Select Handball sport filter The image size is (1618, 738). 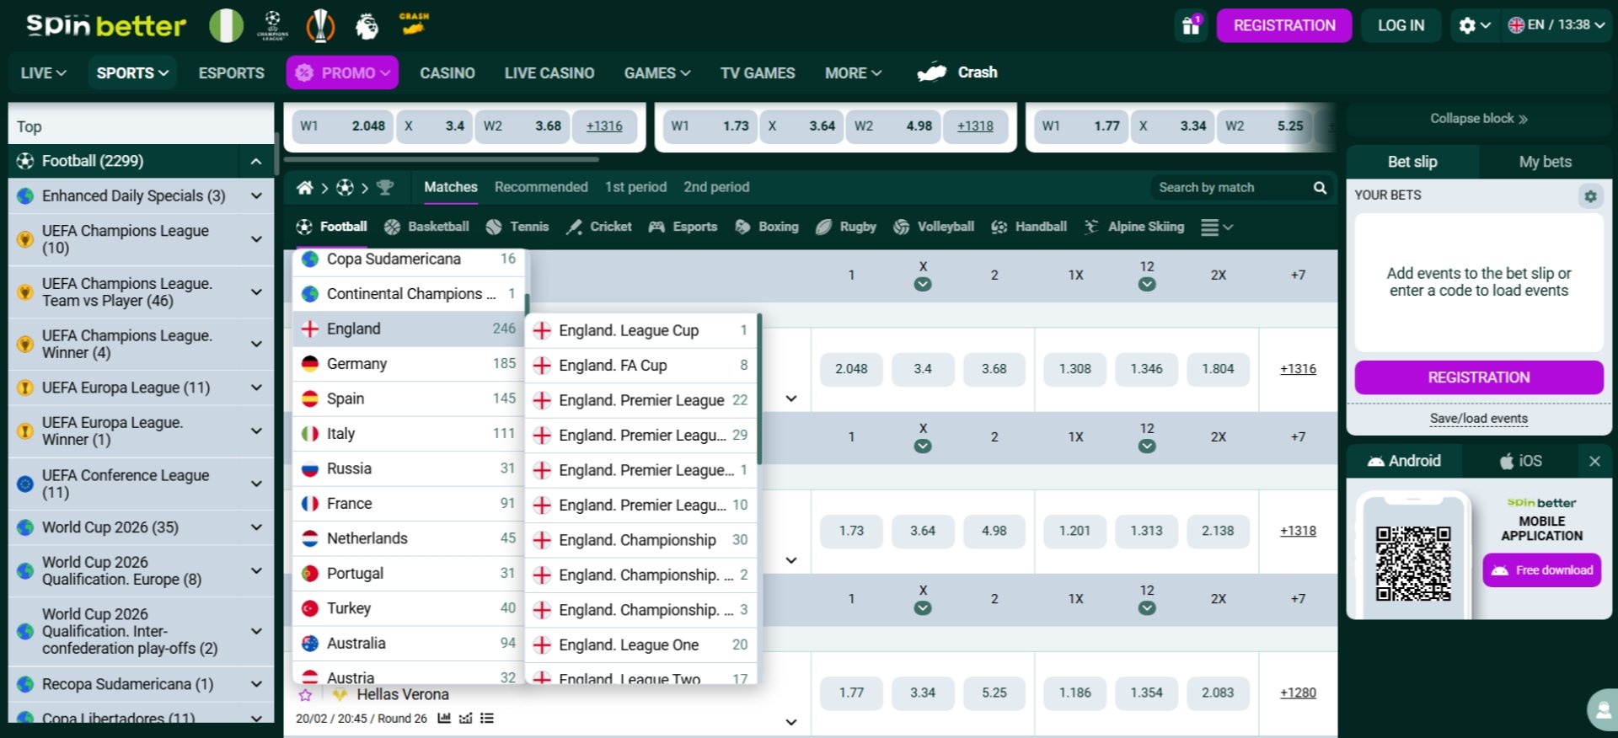point(1029,227)
